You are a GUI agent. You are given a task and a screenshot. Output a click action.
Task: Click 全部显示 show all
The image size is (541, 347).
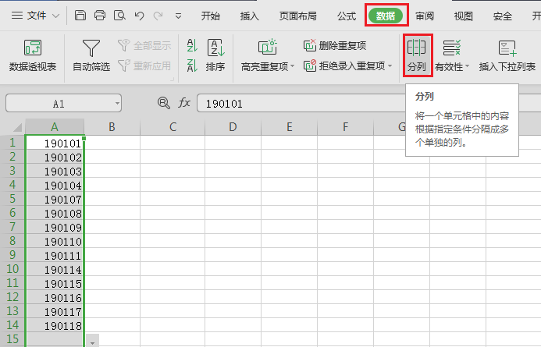(144, 45)
